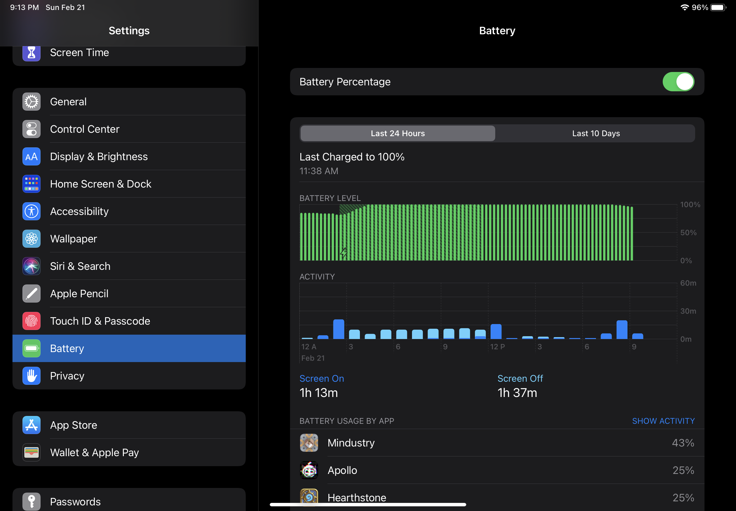This screenshot has height=511, width=736.
Task: Switch to Last 10 Days tab
Action: 596,133
